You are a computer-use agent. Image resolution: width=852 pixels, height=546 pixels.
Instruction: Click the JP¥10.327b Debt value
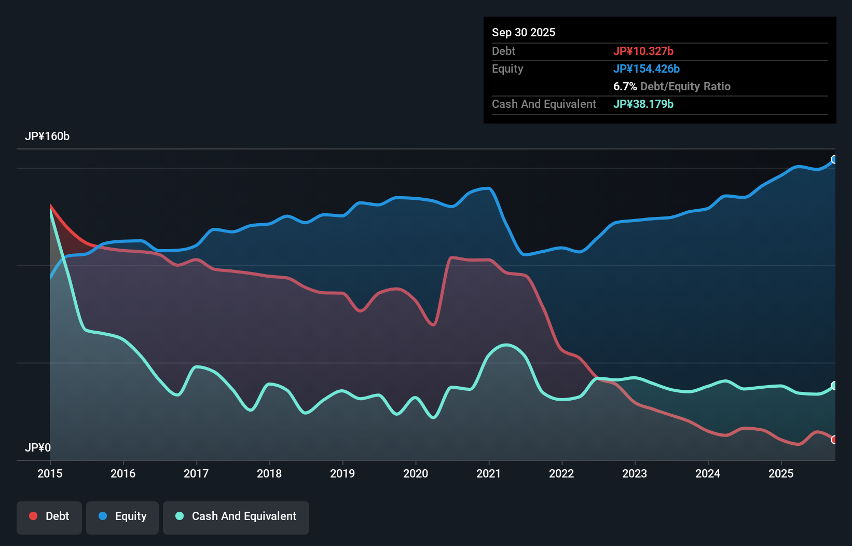click(x=644, y=51)
